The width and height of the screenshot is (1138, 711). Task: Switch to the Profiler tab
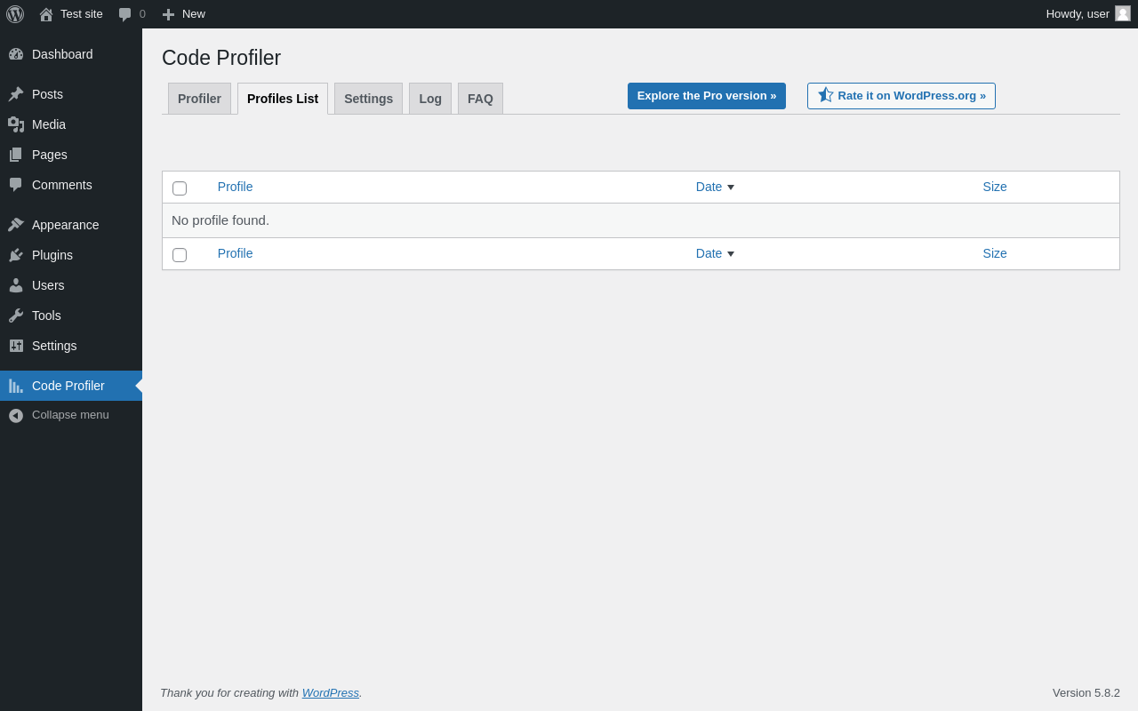(199, 99)
